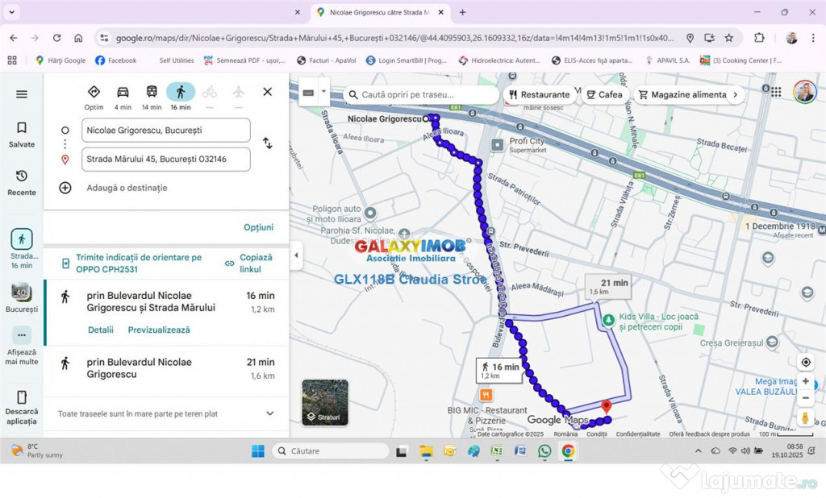Edit the Nicolae Grigorescu starting point field

[166, 130]
